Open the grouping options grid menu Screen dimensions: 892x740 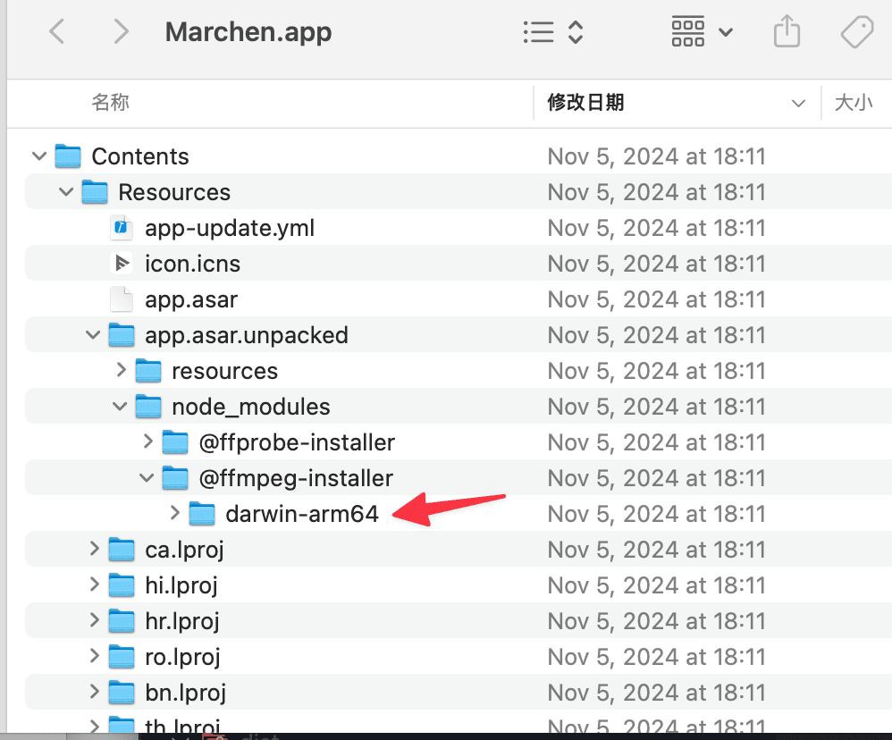(702, 33)
